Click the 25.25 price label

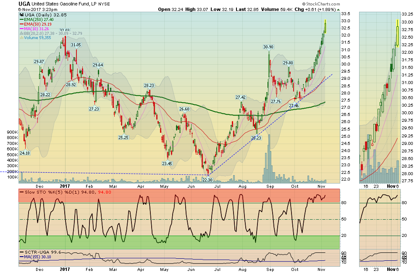point(123,137)
